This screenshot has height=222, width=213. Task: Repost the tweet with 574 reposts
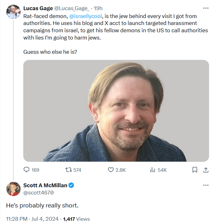(x=68, y=170)
